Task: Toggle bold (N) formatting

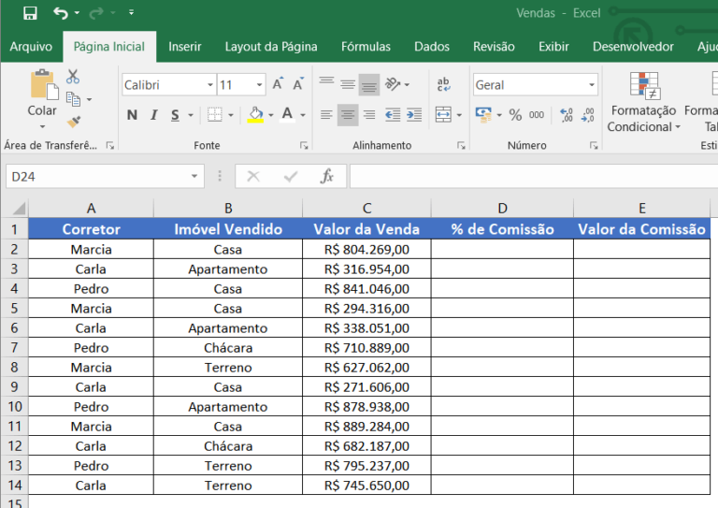Action: click(x=132, y=115)
